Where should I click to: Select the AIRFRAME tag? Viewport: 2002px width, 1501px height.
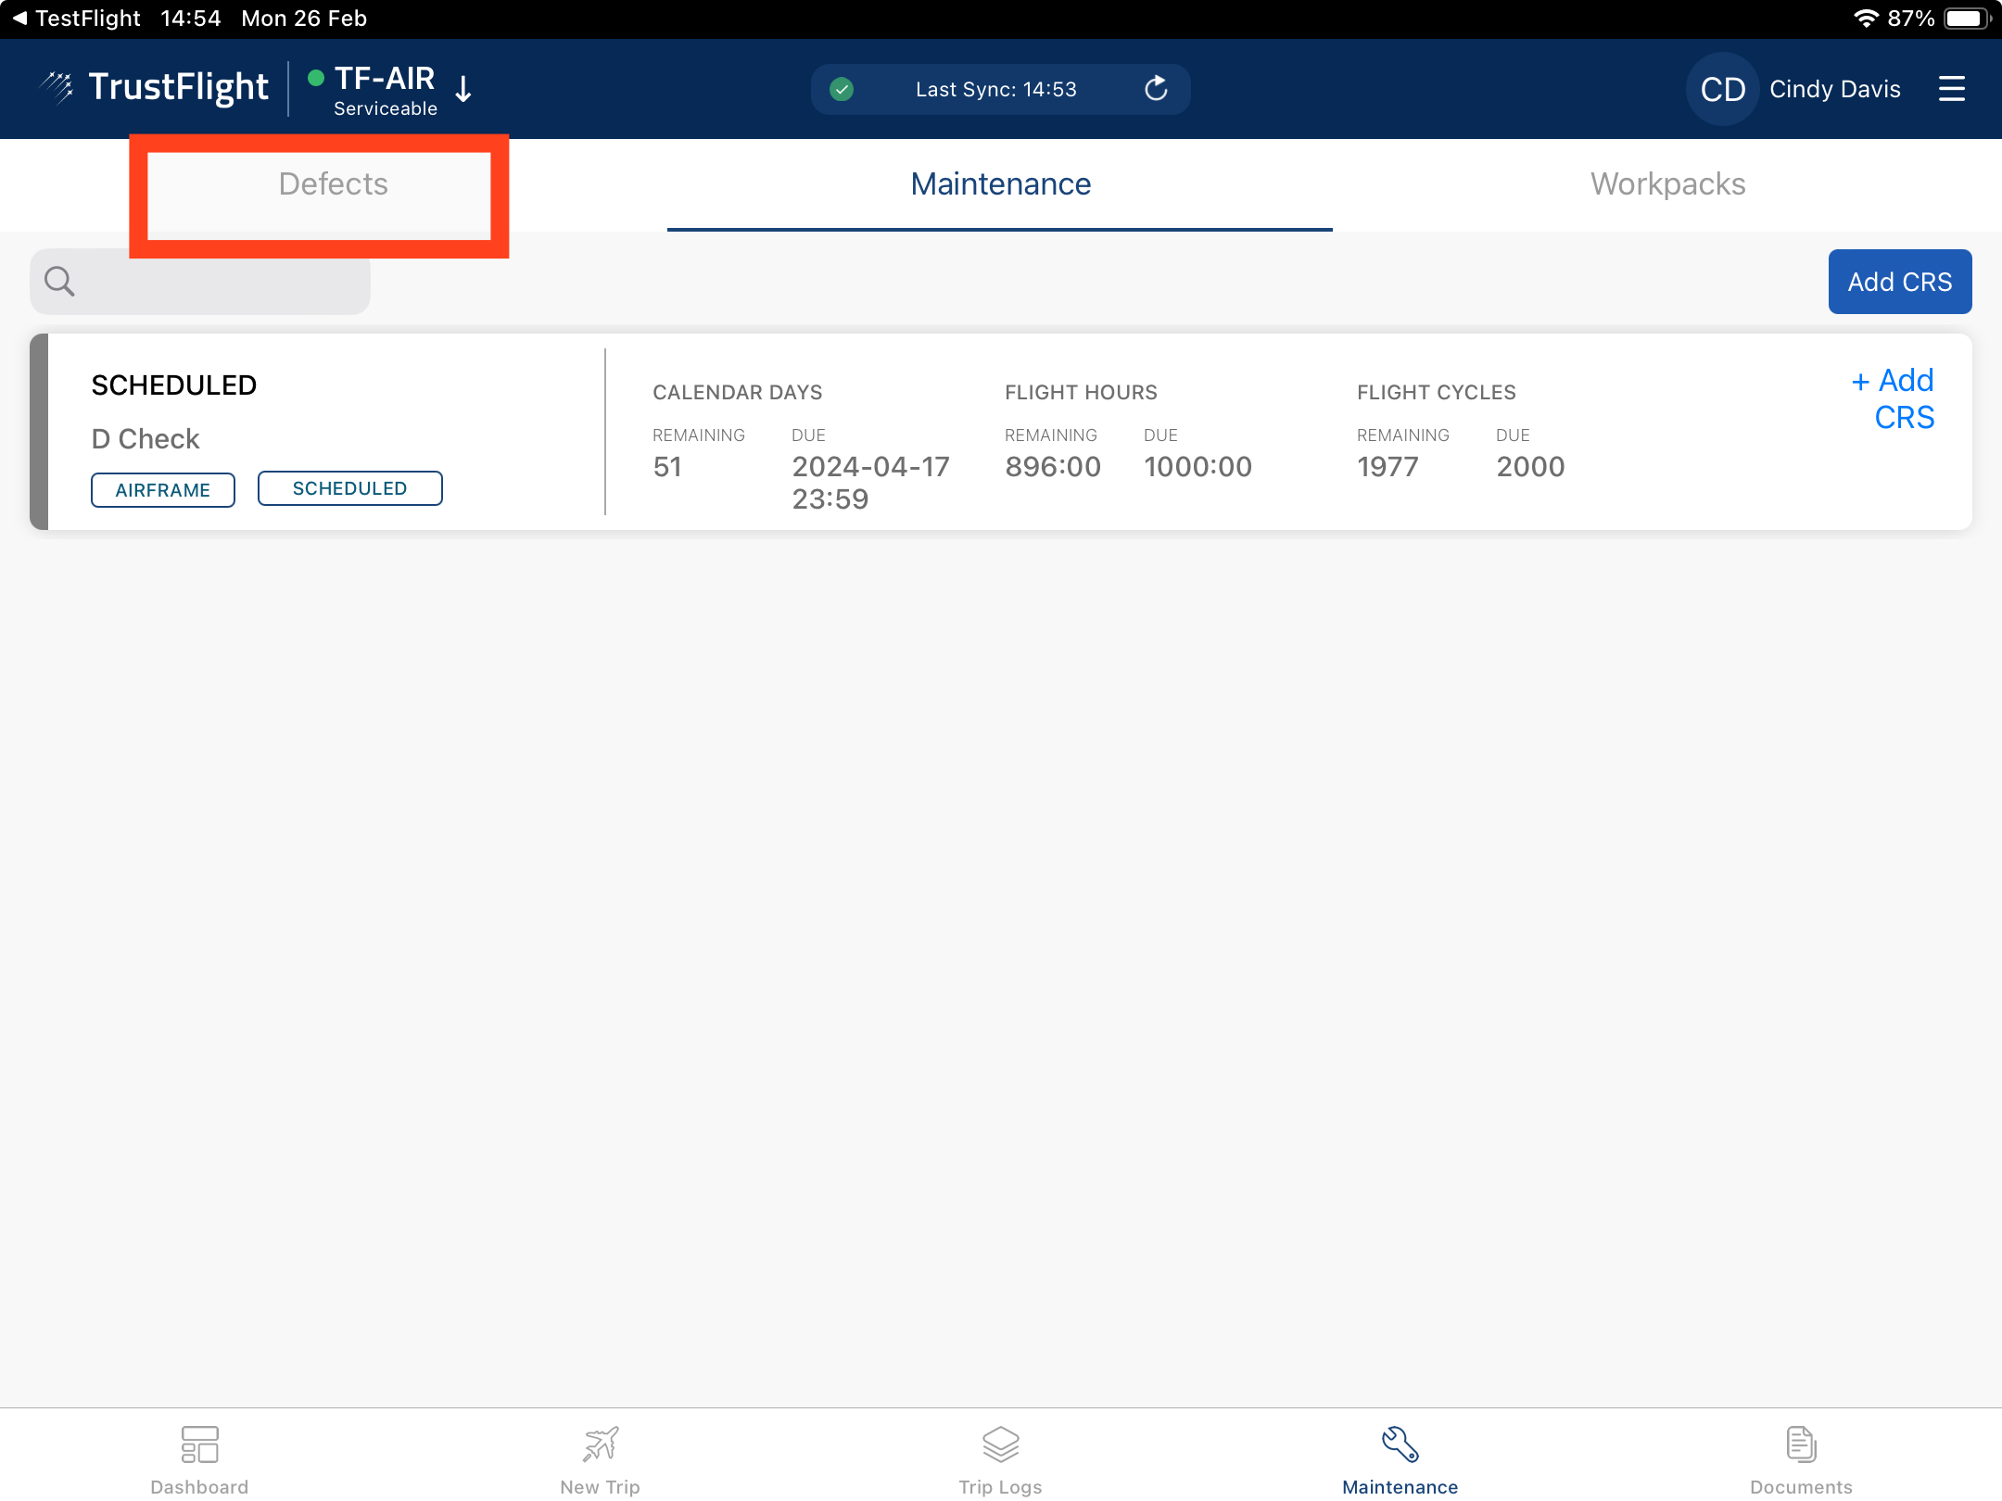click(x=162, y=490)
